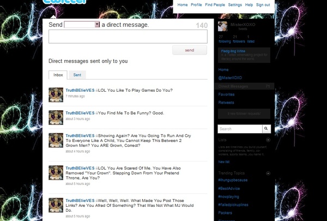
Task: Click Sign out in top navigation
Action: [x=263, y=5]
